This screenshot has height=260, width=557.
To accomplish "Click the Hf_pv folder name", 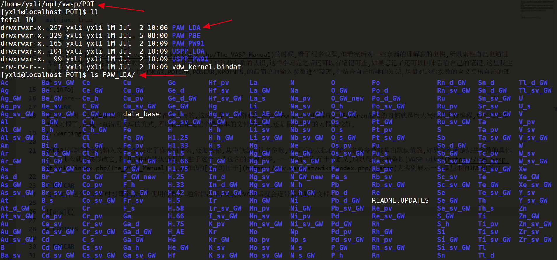I will pyautogui.click(x=219, y=83).
